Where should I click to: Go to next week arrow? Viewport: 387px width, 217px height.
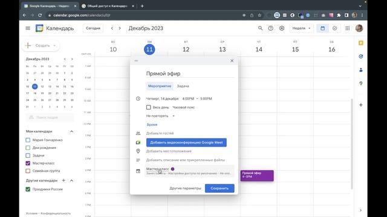120,28
